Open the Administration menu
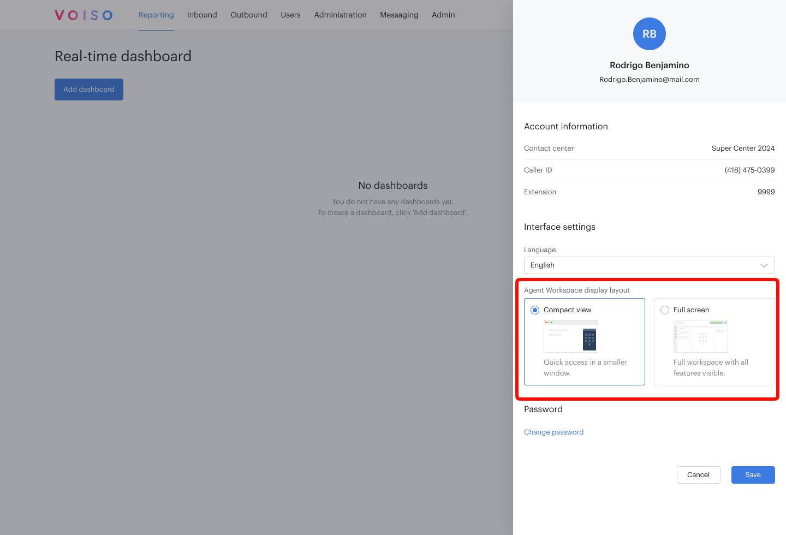 click(x=340, y=15)
